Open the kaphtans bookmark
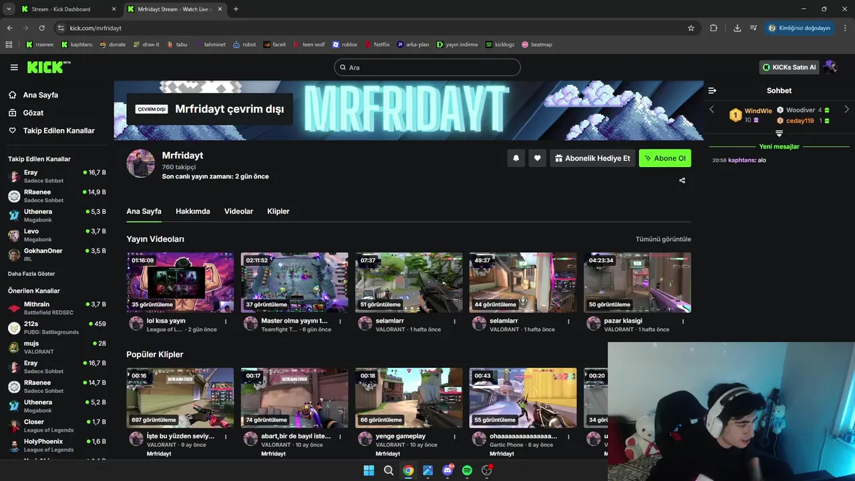This screenshot has height=481, width=855. (77, 45)
